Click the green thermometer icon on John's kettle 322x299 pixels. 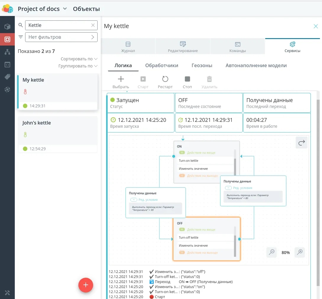click(25, 135)
